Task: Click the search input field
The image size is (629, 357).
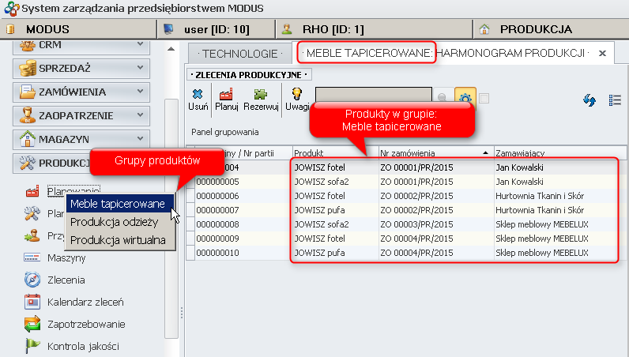Action: point(373,95)
